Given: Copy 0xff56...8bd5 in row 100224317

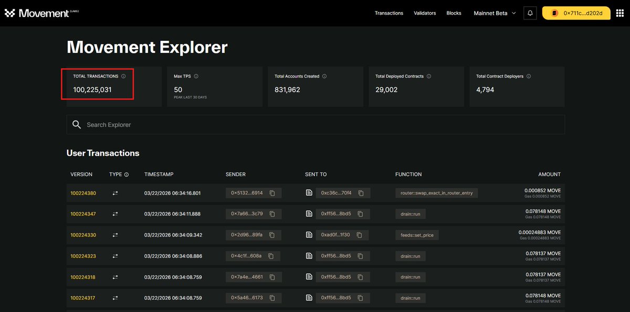Looking at the screenshot, I should click(361, 298).
